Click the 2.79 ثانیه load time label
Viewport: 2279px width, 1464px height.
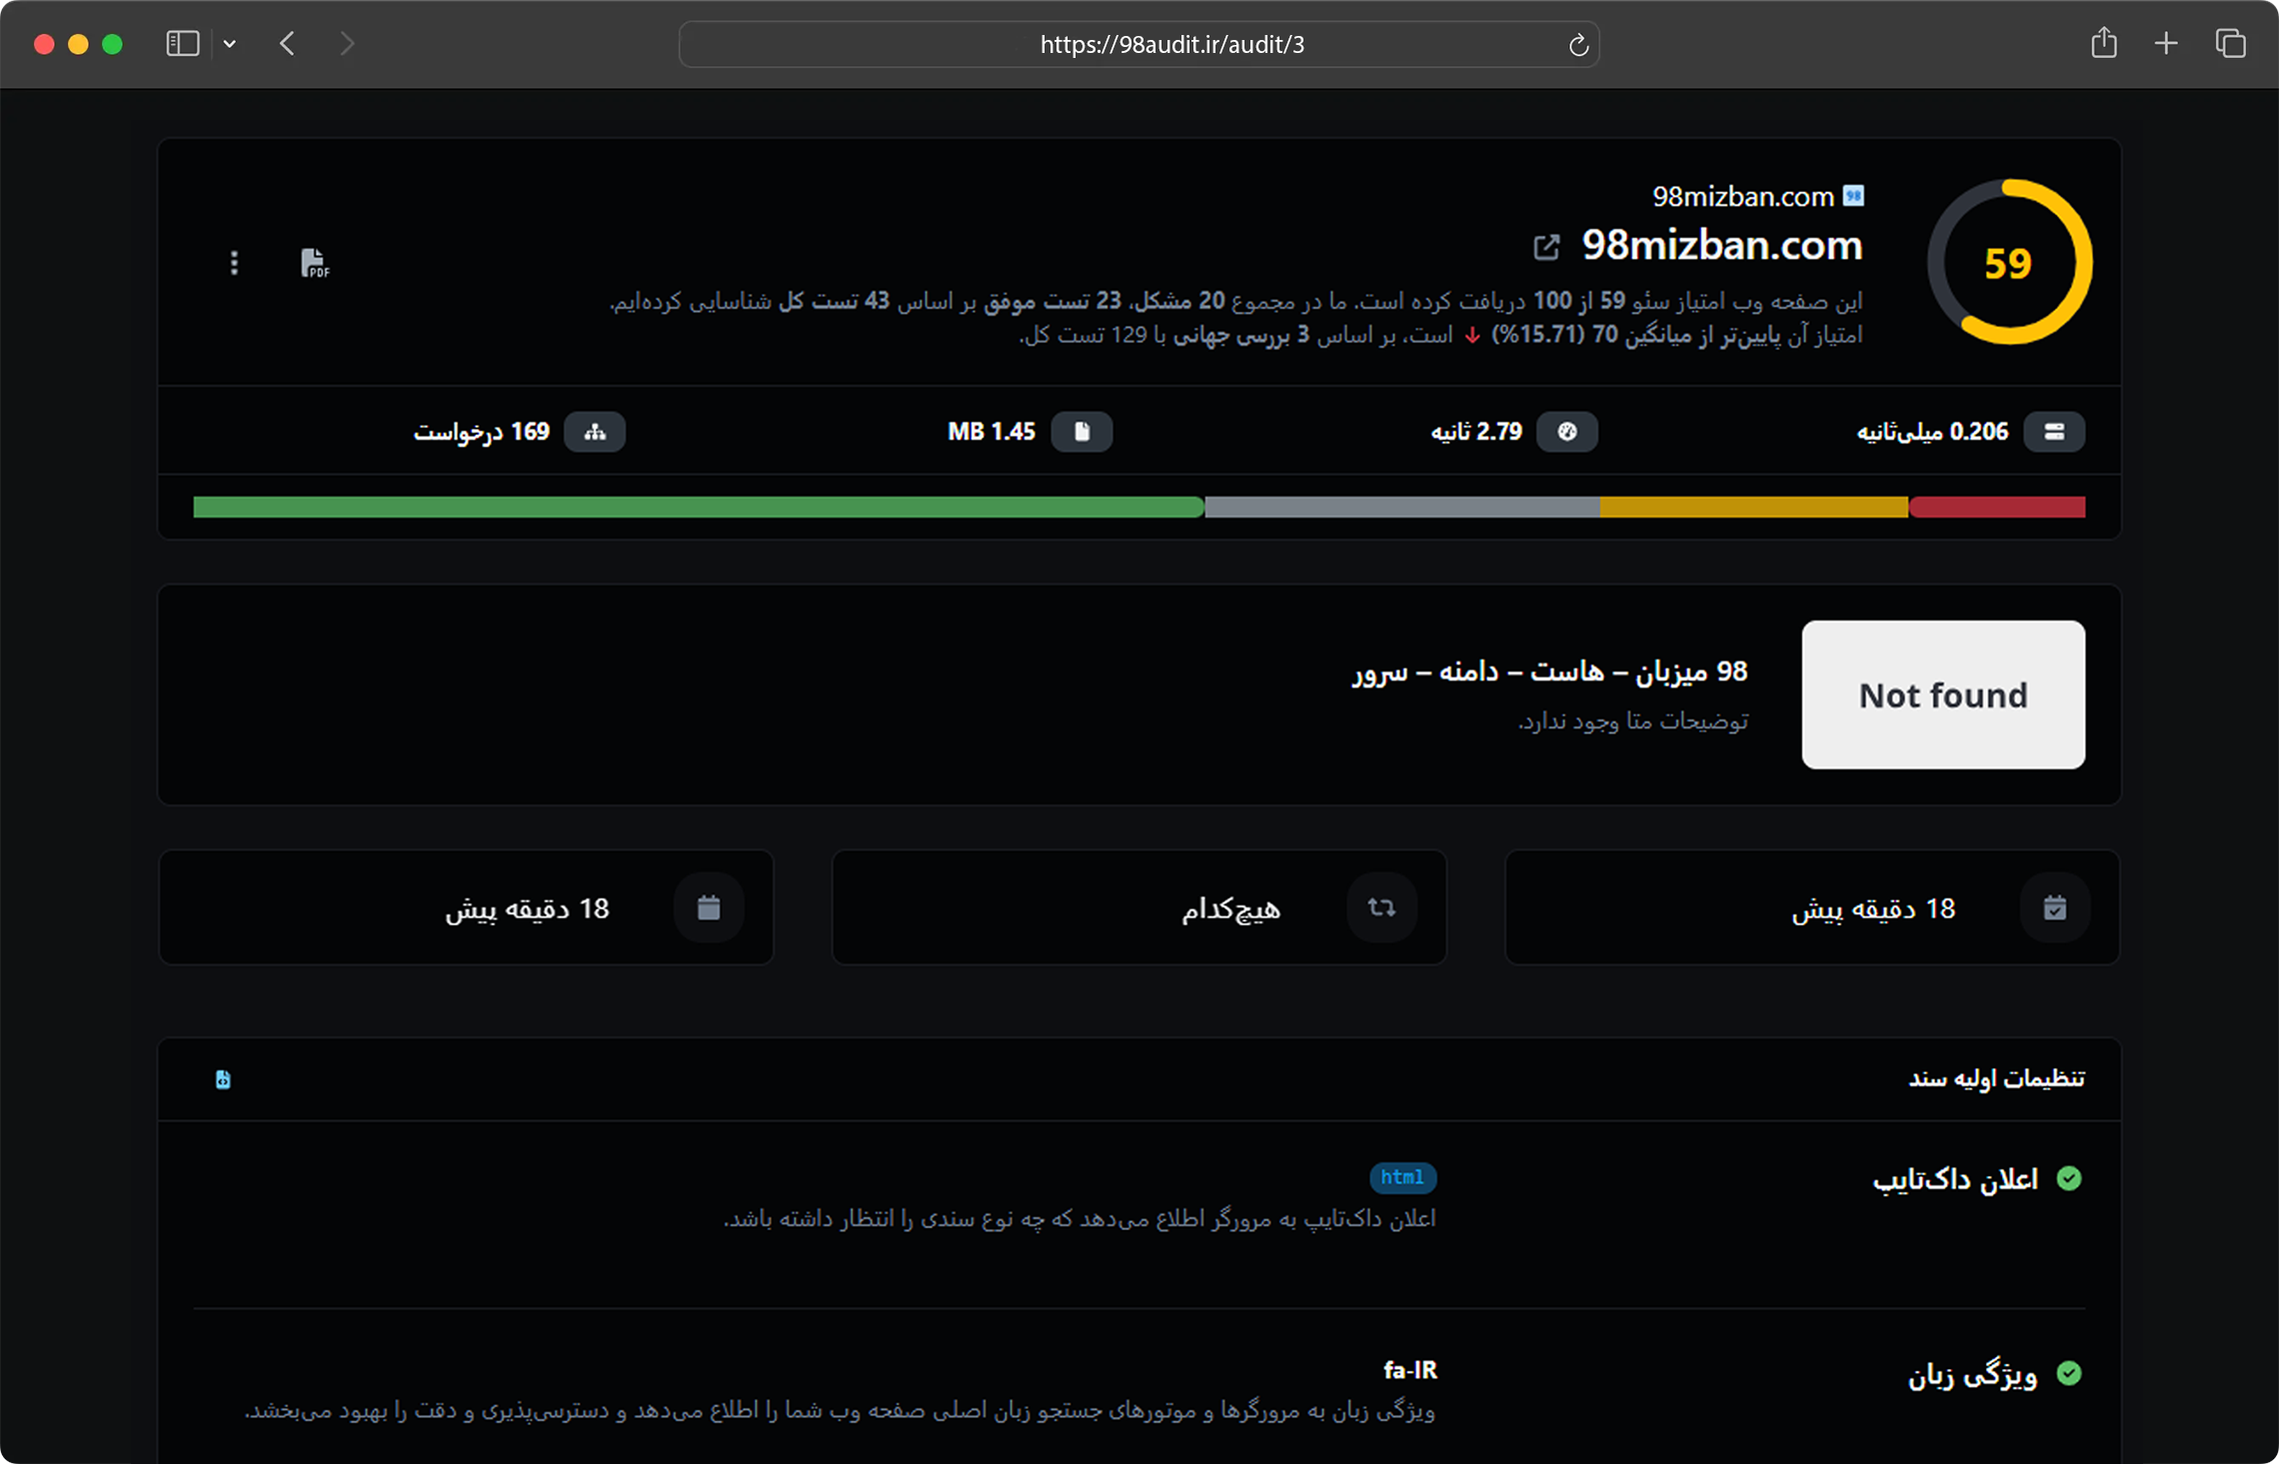pos(1476,432)
